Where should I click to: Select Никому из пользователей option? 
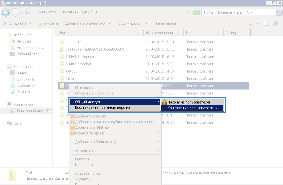(189, 102)
